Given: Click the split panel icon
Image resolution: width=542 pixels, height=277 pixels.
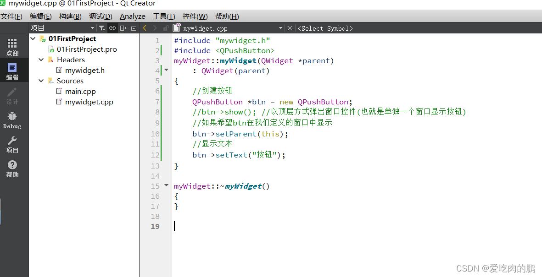Looking at the screenshot, I should tap(123, 28).
